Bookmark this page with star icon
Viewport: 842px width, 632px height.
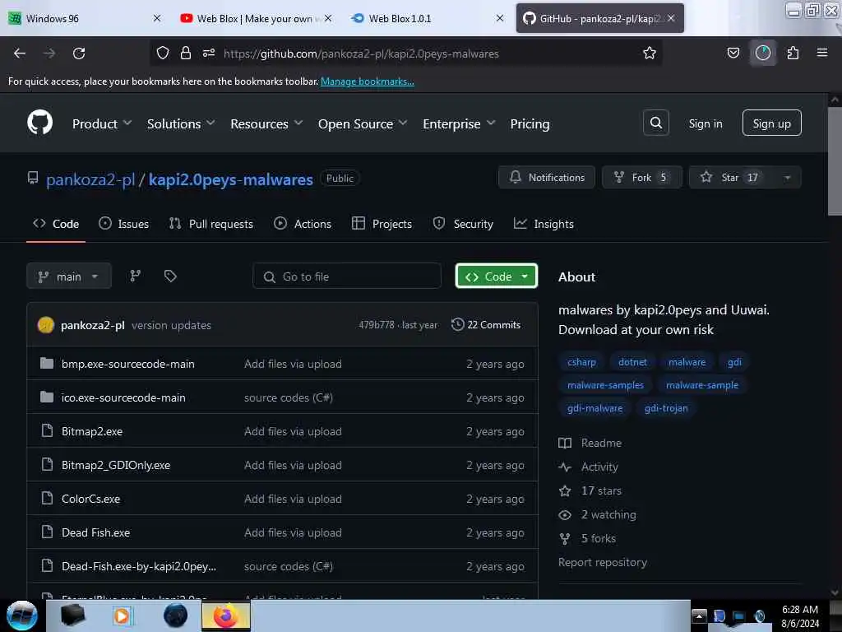pos(650,53)
